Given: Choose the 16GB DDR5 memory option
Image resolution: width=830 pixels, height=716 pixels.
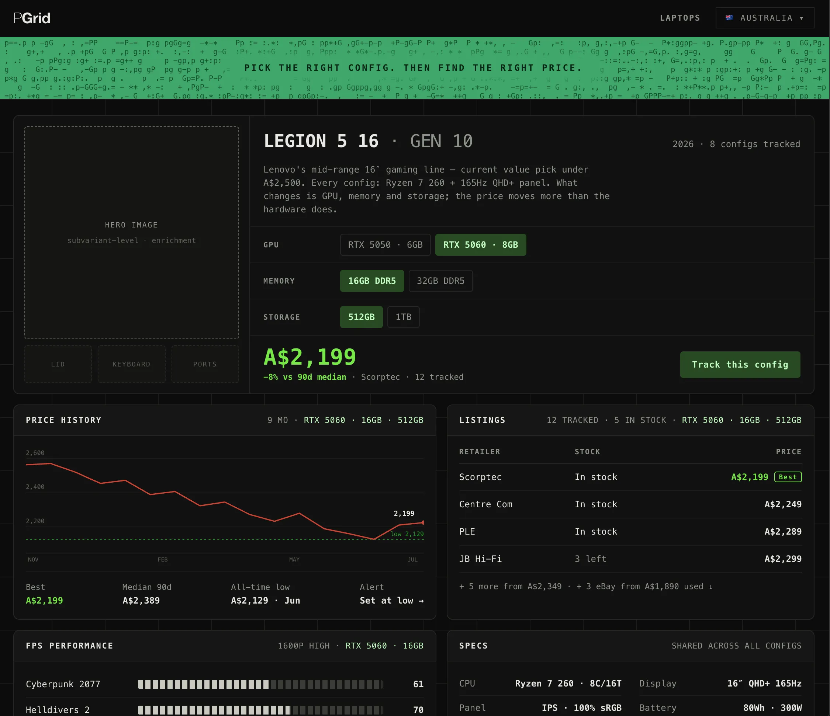Looking at the screenshot, I should click(372, 281).
